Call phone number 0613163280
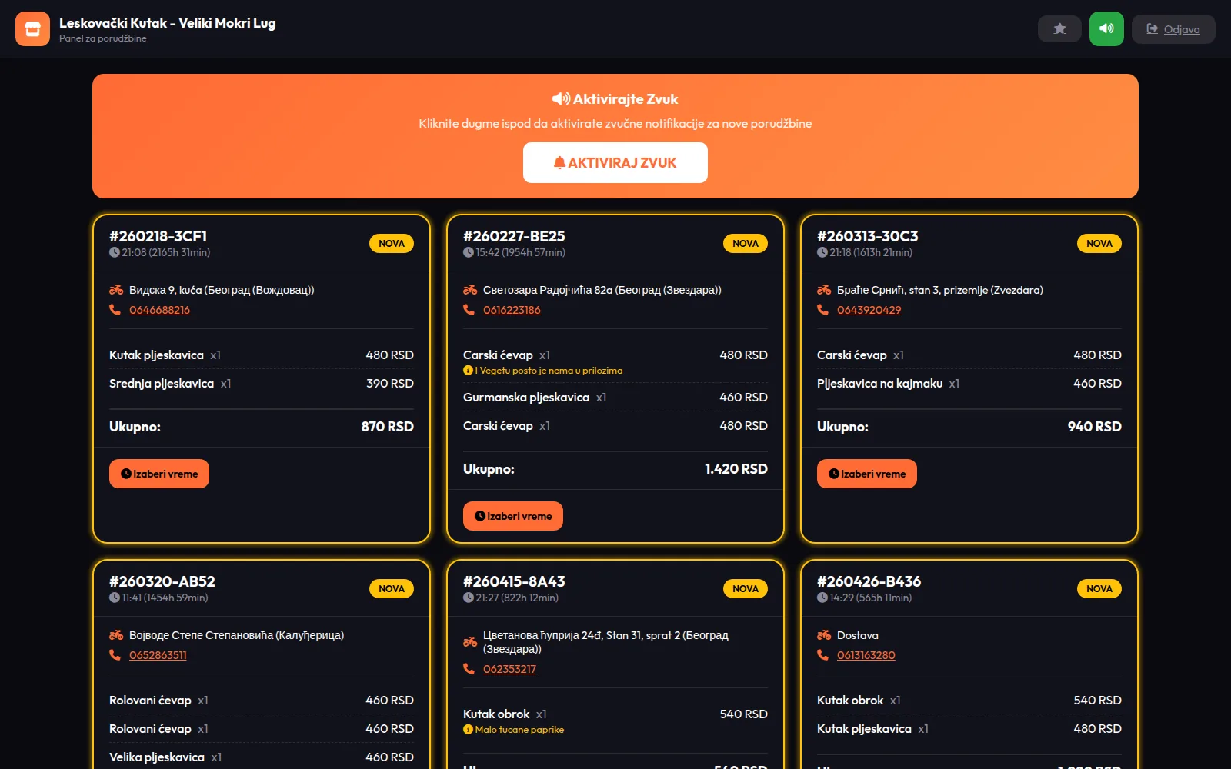The image size is (1231, 769). coord(866,655)
